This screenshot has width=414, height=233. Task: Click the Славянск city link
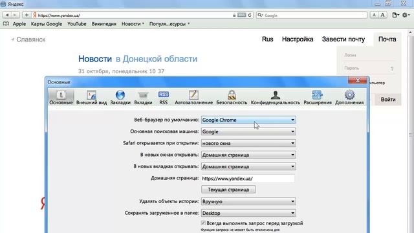[31, 39]
